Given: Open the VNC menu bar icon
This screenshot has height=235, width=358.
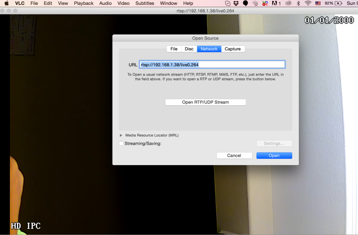Looking at the screenshot, I should coord(265,3).
